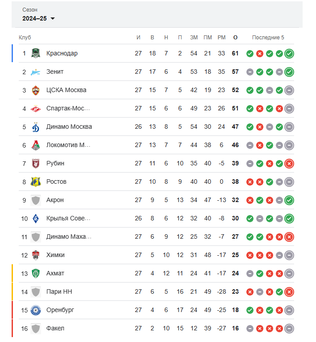Click the Краснодар club crest icon
This screenshot has height=342, width=316.
tap(36, 53)
